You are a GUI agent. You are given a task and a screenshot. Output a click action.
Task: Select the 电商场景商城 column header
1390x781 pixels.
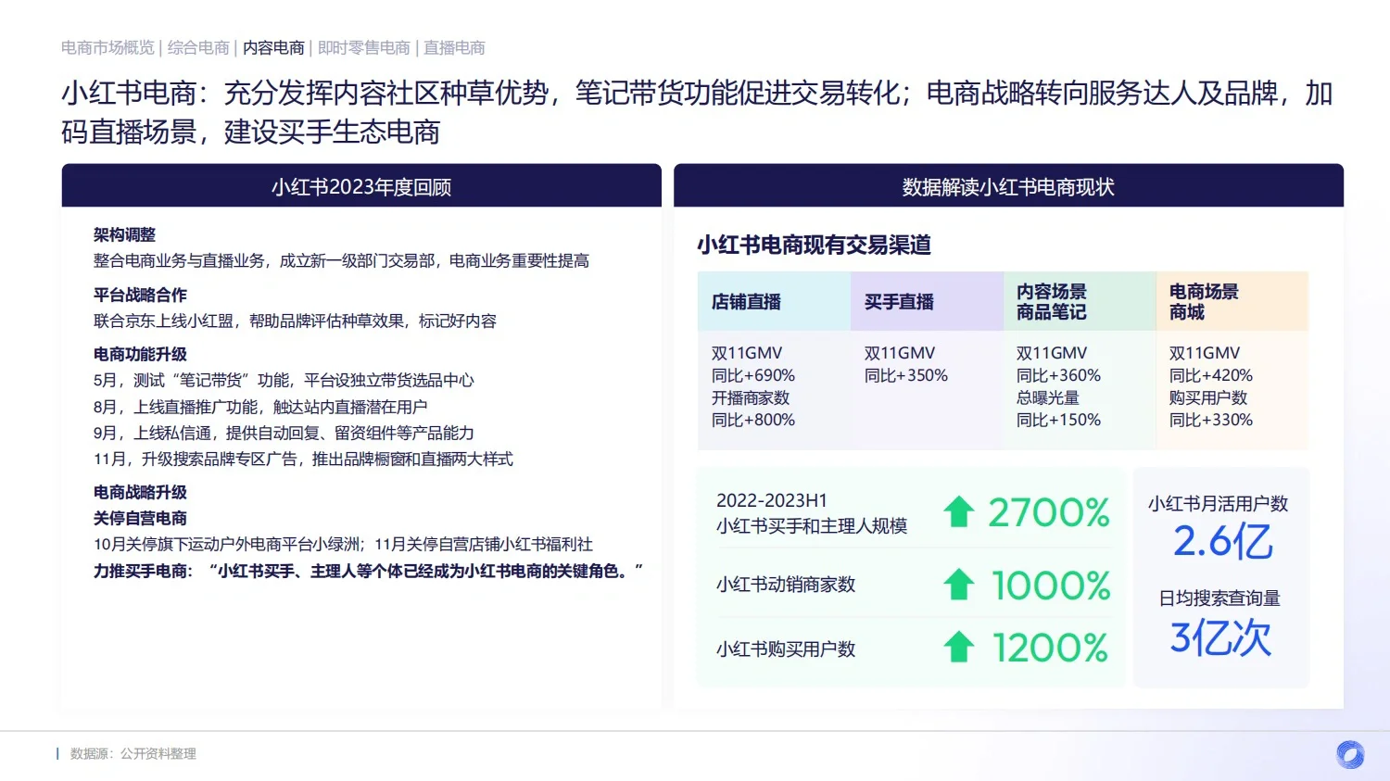point(1232,302)
